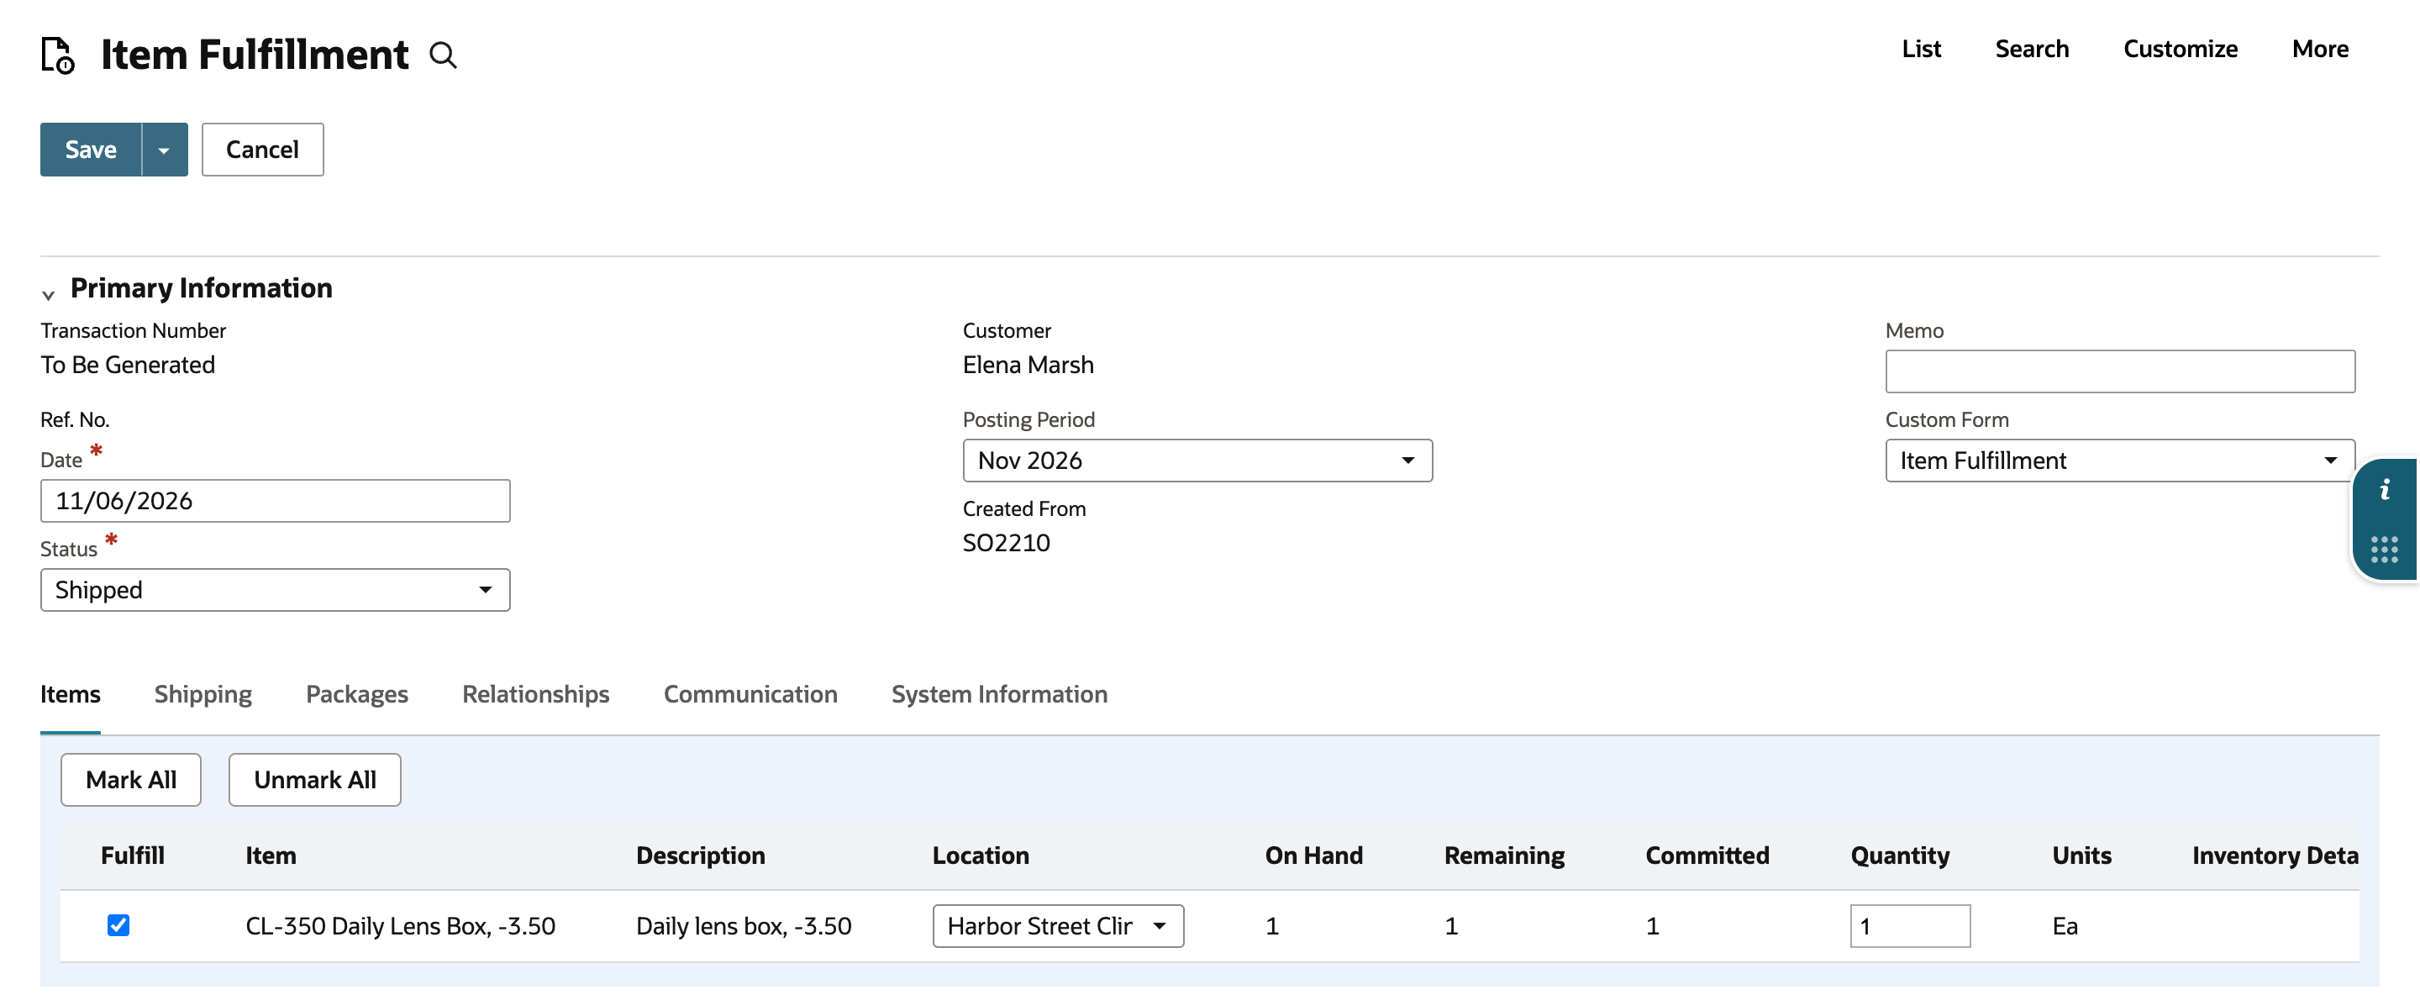Image resolution: width=2420 pixels, height=995 pixels.
Task: Open the info icon on side panel
Action: coord(2385,489)
